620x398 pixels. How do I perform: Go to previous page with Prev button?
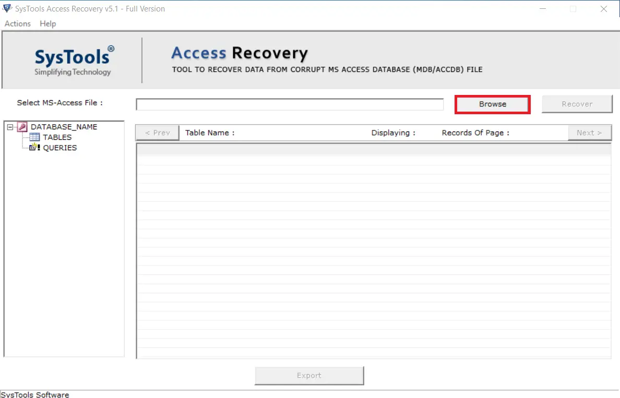(158, 133)
